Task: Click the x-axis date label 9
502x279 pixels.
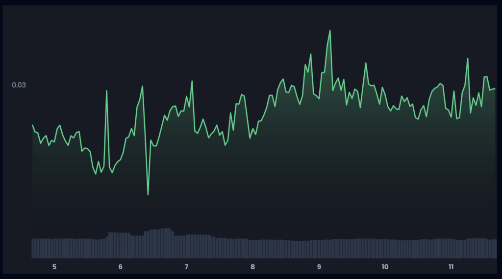Action: [x=319, y=267]
